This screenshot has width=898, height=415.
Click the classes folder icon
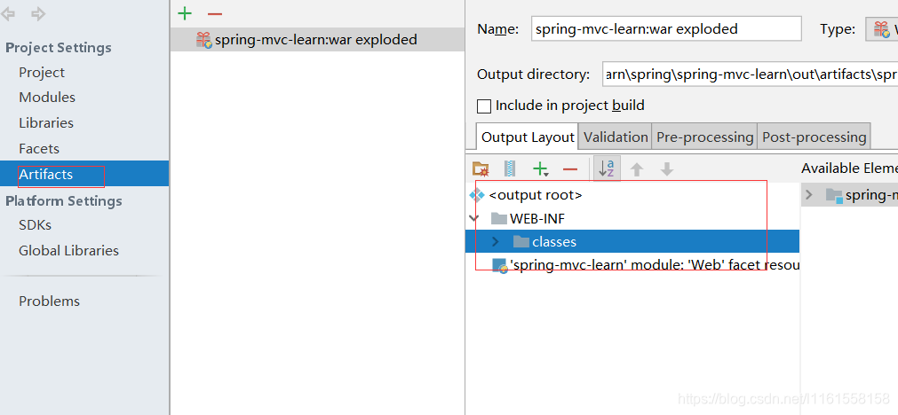coord(521,242)
